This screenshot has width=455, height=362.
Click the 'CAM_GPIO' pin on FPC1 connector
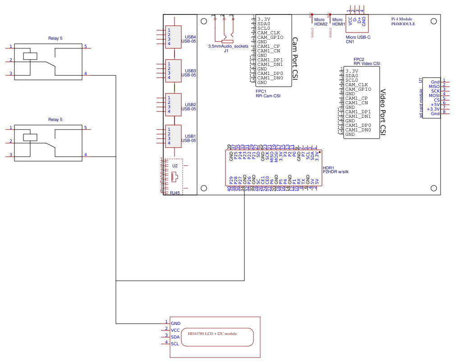(270, 37)
